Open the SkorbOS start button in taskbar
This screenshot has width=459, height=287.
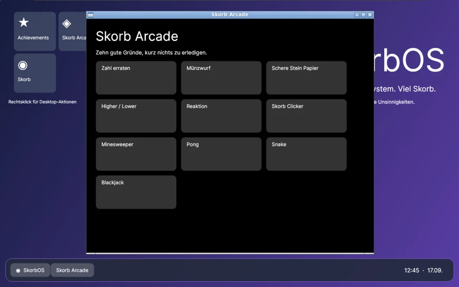[x=30, y=270]
